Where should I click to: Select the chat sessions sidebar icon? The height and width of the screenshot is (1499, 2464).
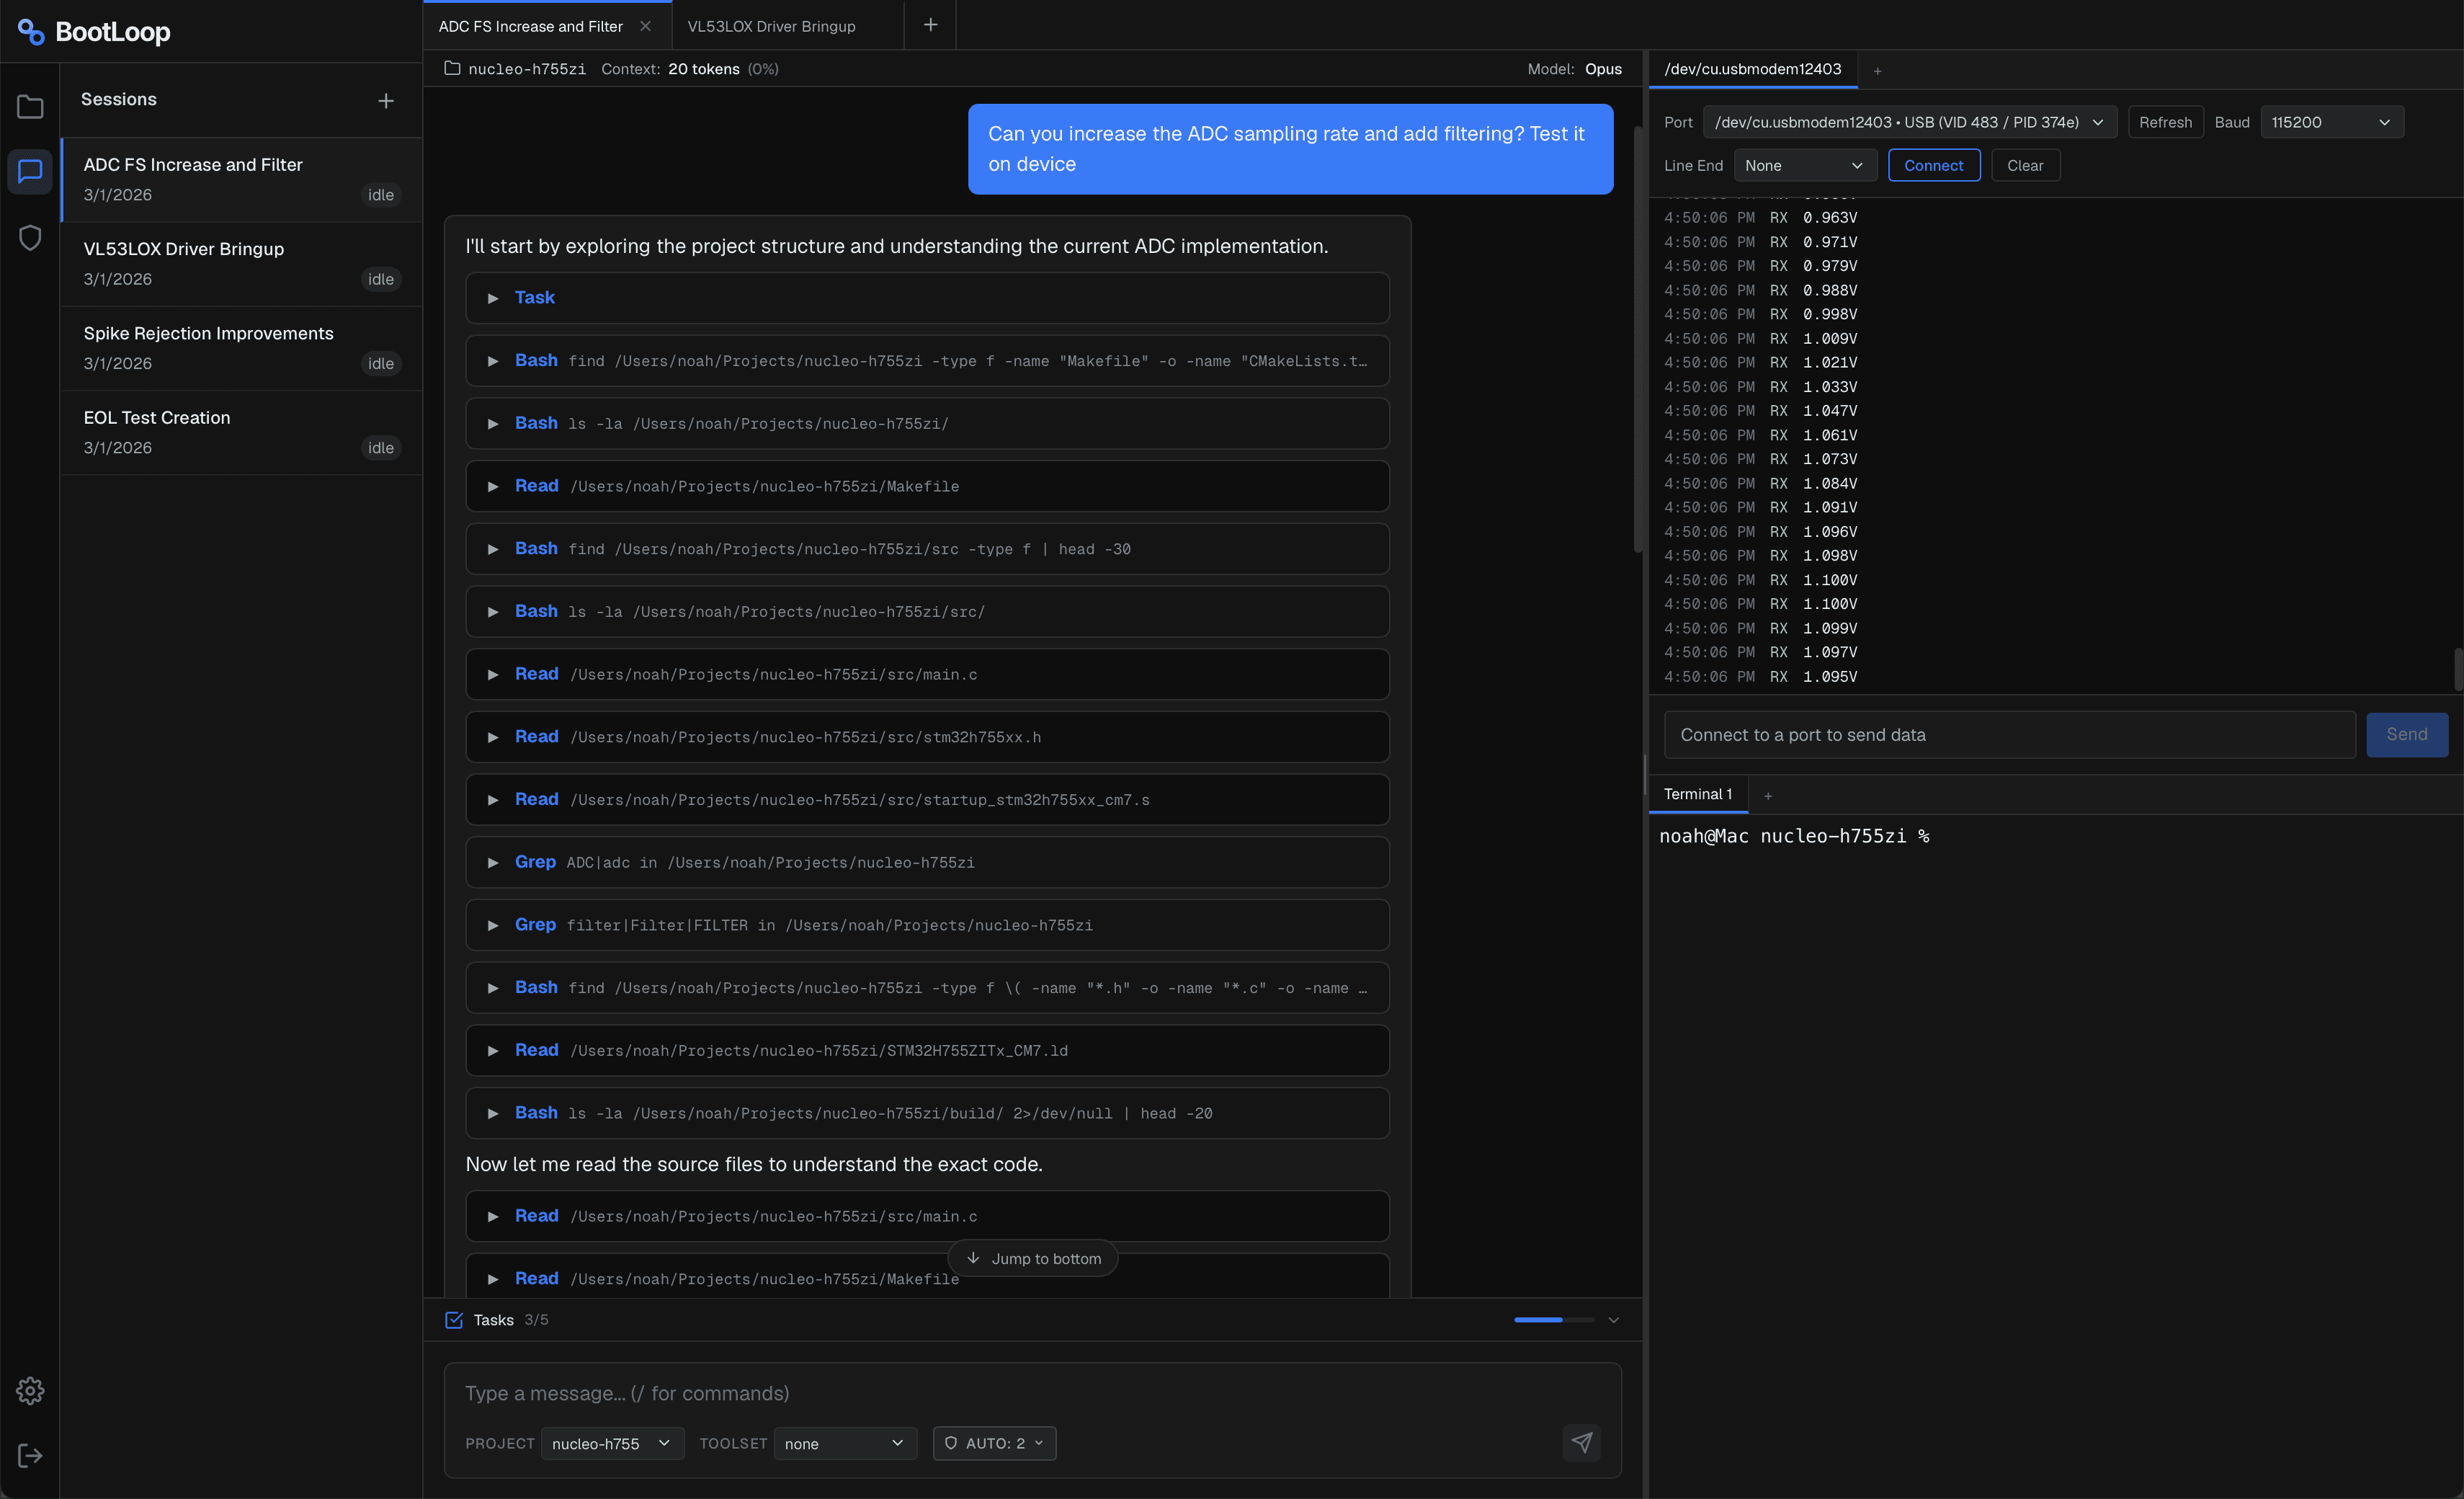30,172
